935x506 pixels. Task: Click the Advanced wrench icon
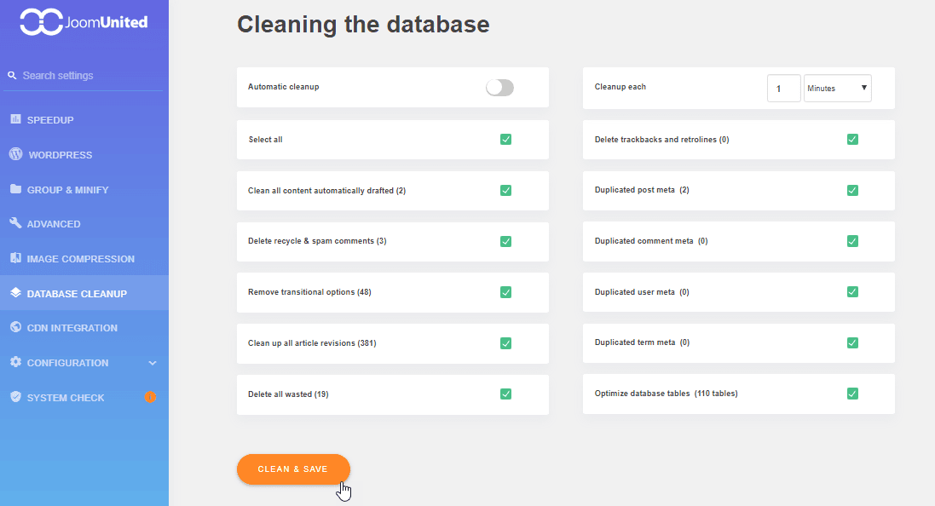[15, 223]
